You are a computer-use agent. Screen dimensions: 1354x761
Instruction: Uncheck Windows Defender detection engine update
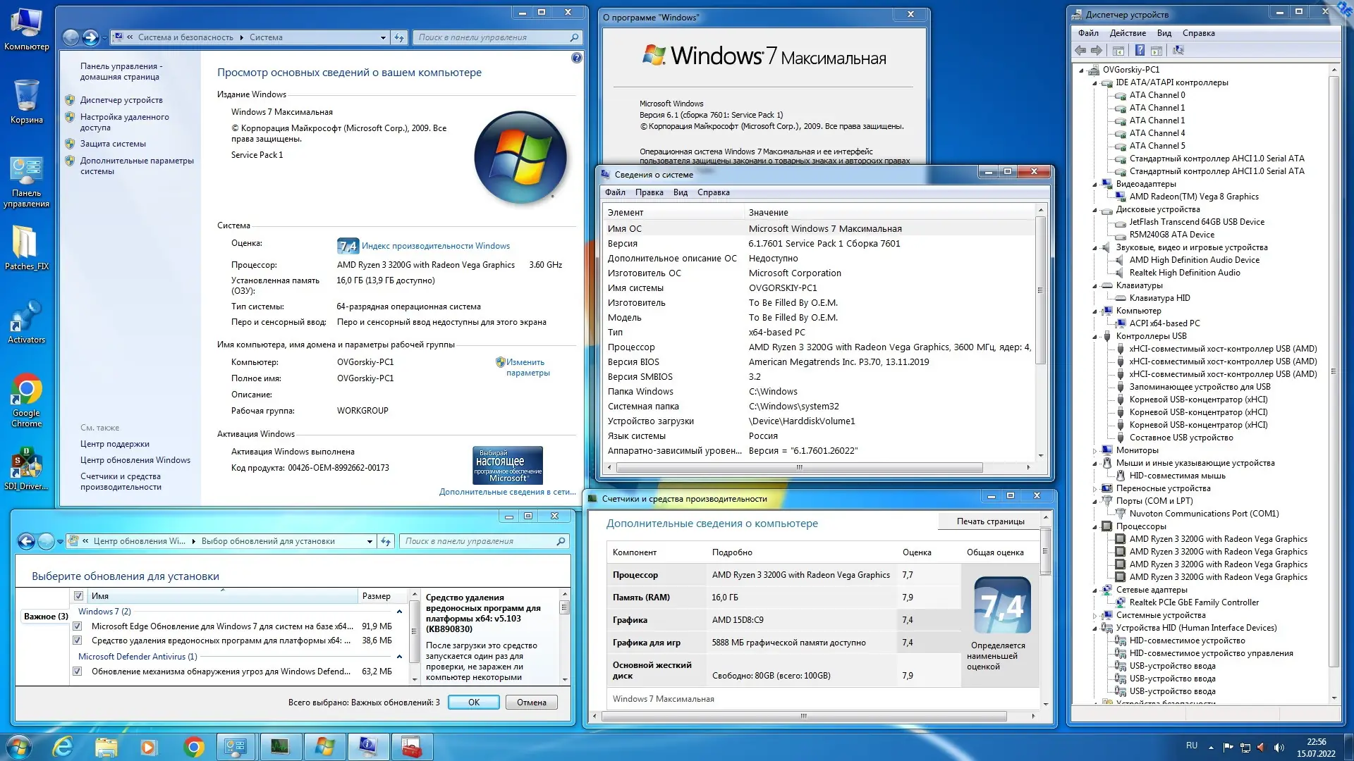coord(78,672)
